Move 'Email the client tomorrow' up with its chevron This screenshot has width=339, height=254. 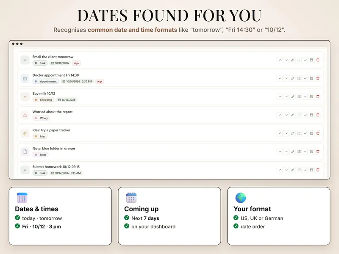pos(280,60)
